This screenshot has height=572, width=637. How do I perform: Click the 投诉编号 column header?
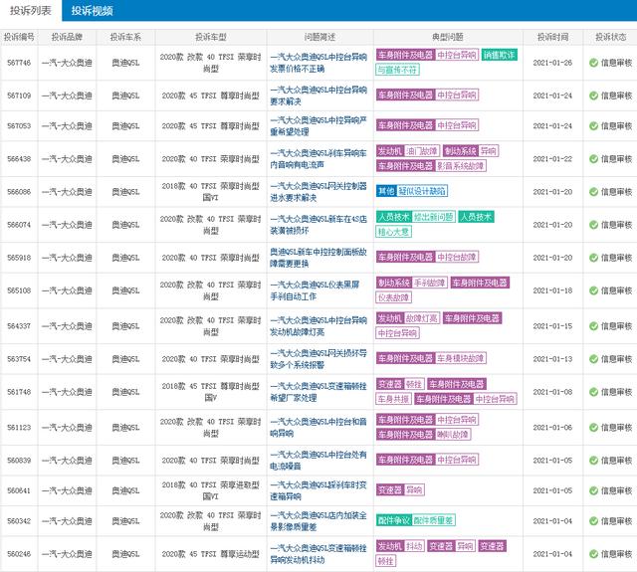pyautogui.click(x=19, y=37)
